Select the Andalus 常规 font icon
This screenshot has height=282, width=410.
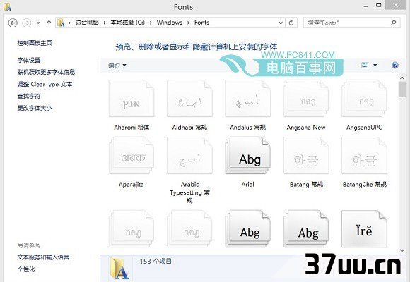247,99
